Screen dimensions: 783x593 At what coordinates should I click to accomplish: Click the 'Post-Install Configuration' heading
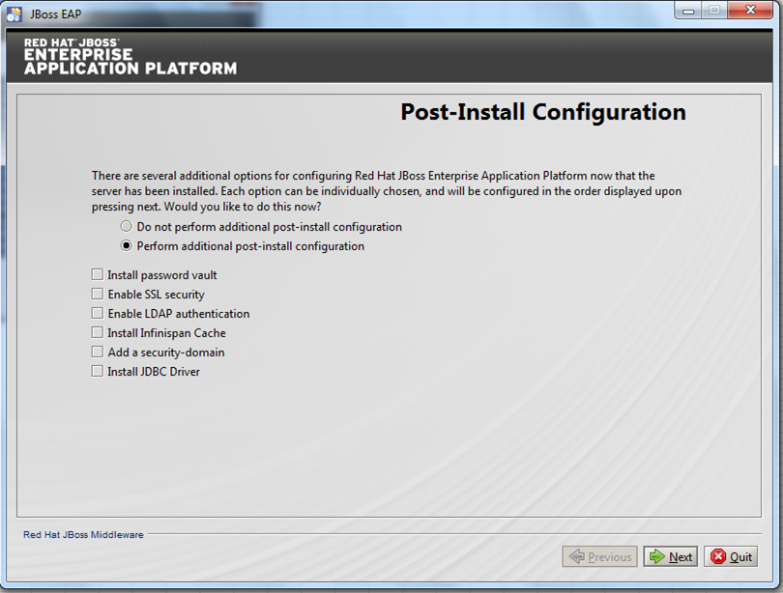pos(543,112)
